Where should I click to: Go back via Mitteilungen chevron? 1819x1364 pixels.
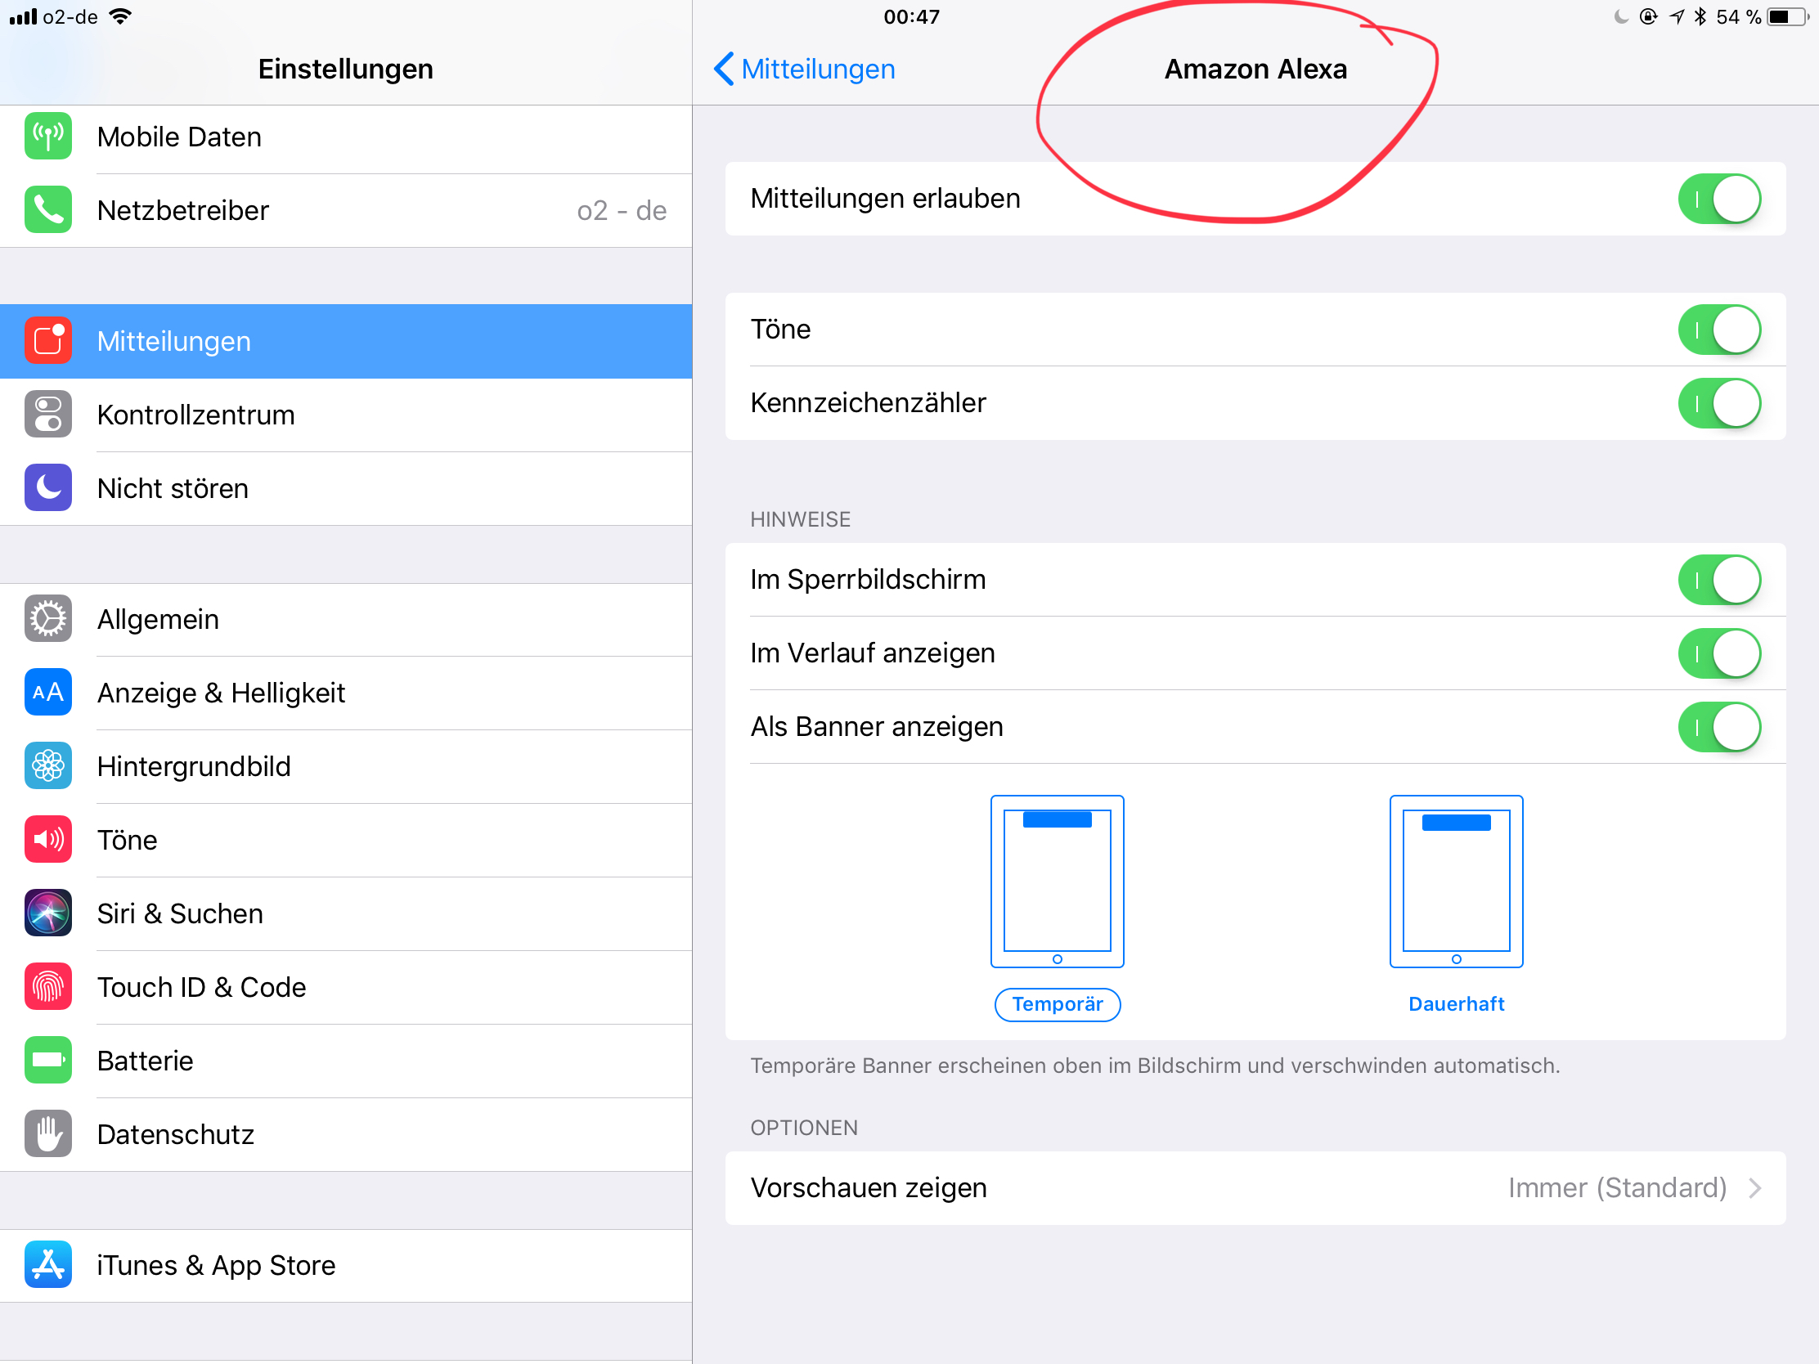pyautogui.click(x=803, y=69)
